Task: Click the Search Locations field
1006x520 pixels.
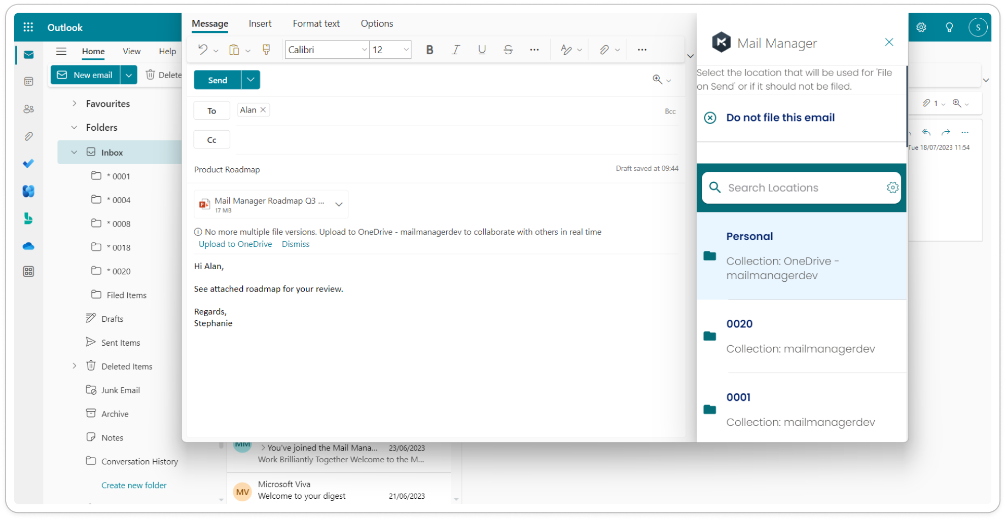Action: [x=801, y=188]
